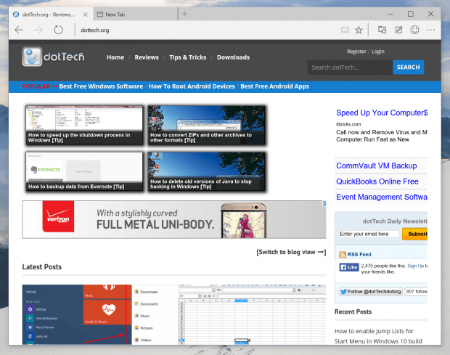Click Switch to blog view link

pyautogui.click(x=291, y=252)
